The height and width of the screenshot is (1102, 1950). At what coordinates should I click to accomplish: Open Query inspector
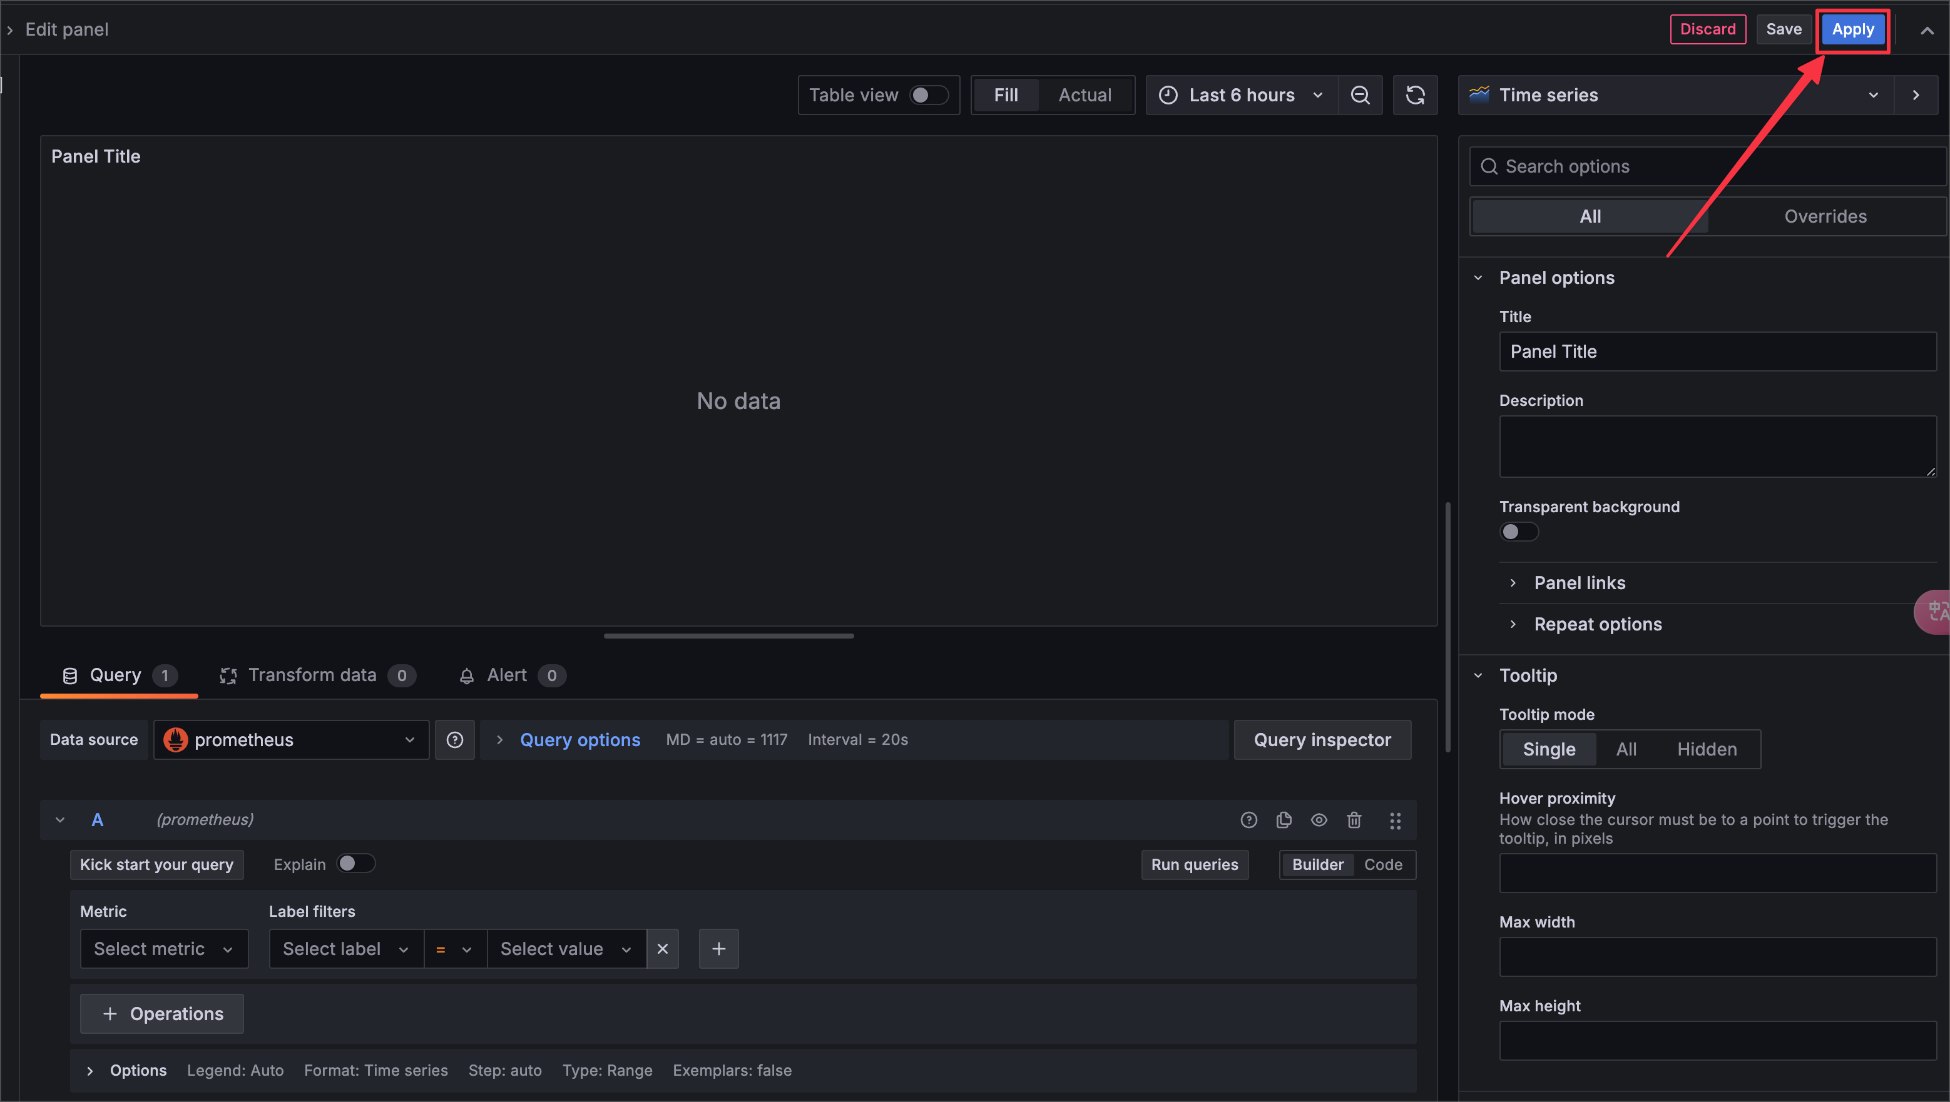click(1322, 739)
